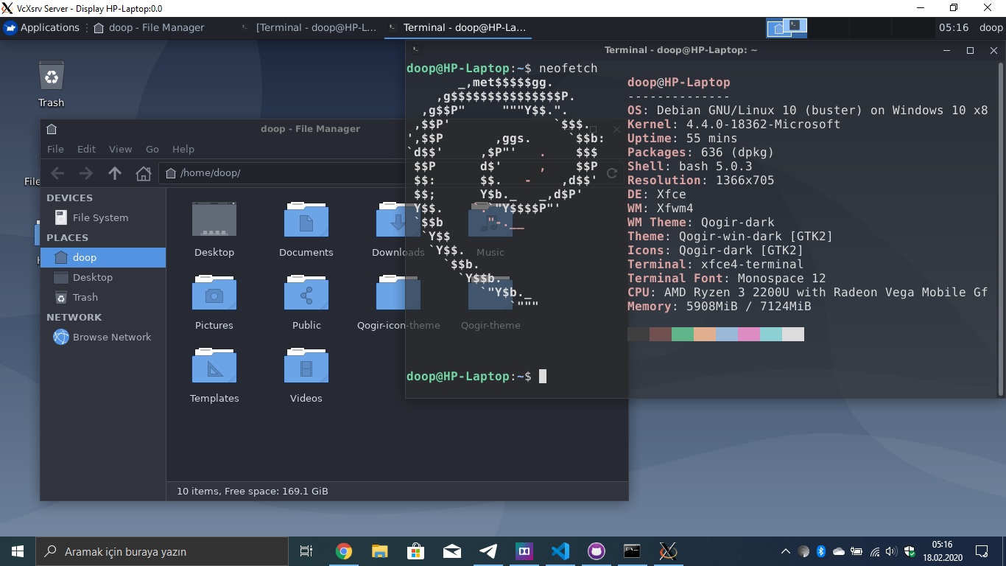The height and width of the screenshot is (566, 1006).
Task: Open Trash in File Manager sidebar
Action: click(103, 297)
